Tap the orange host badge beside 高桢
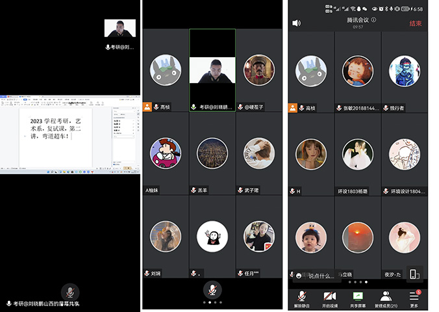 pyautogui.click(x=293, y=108)
